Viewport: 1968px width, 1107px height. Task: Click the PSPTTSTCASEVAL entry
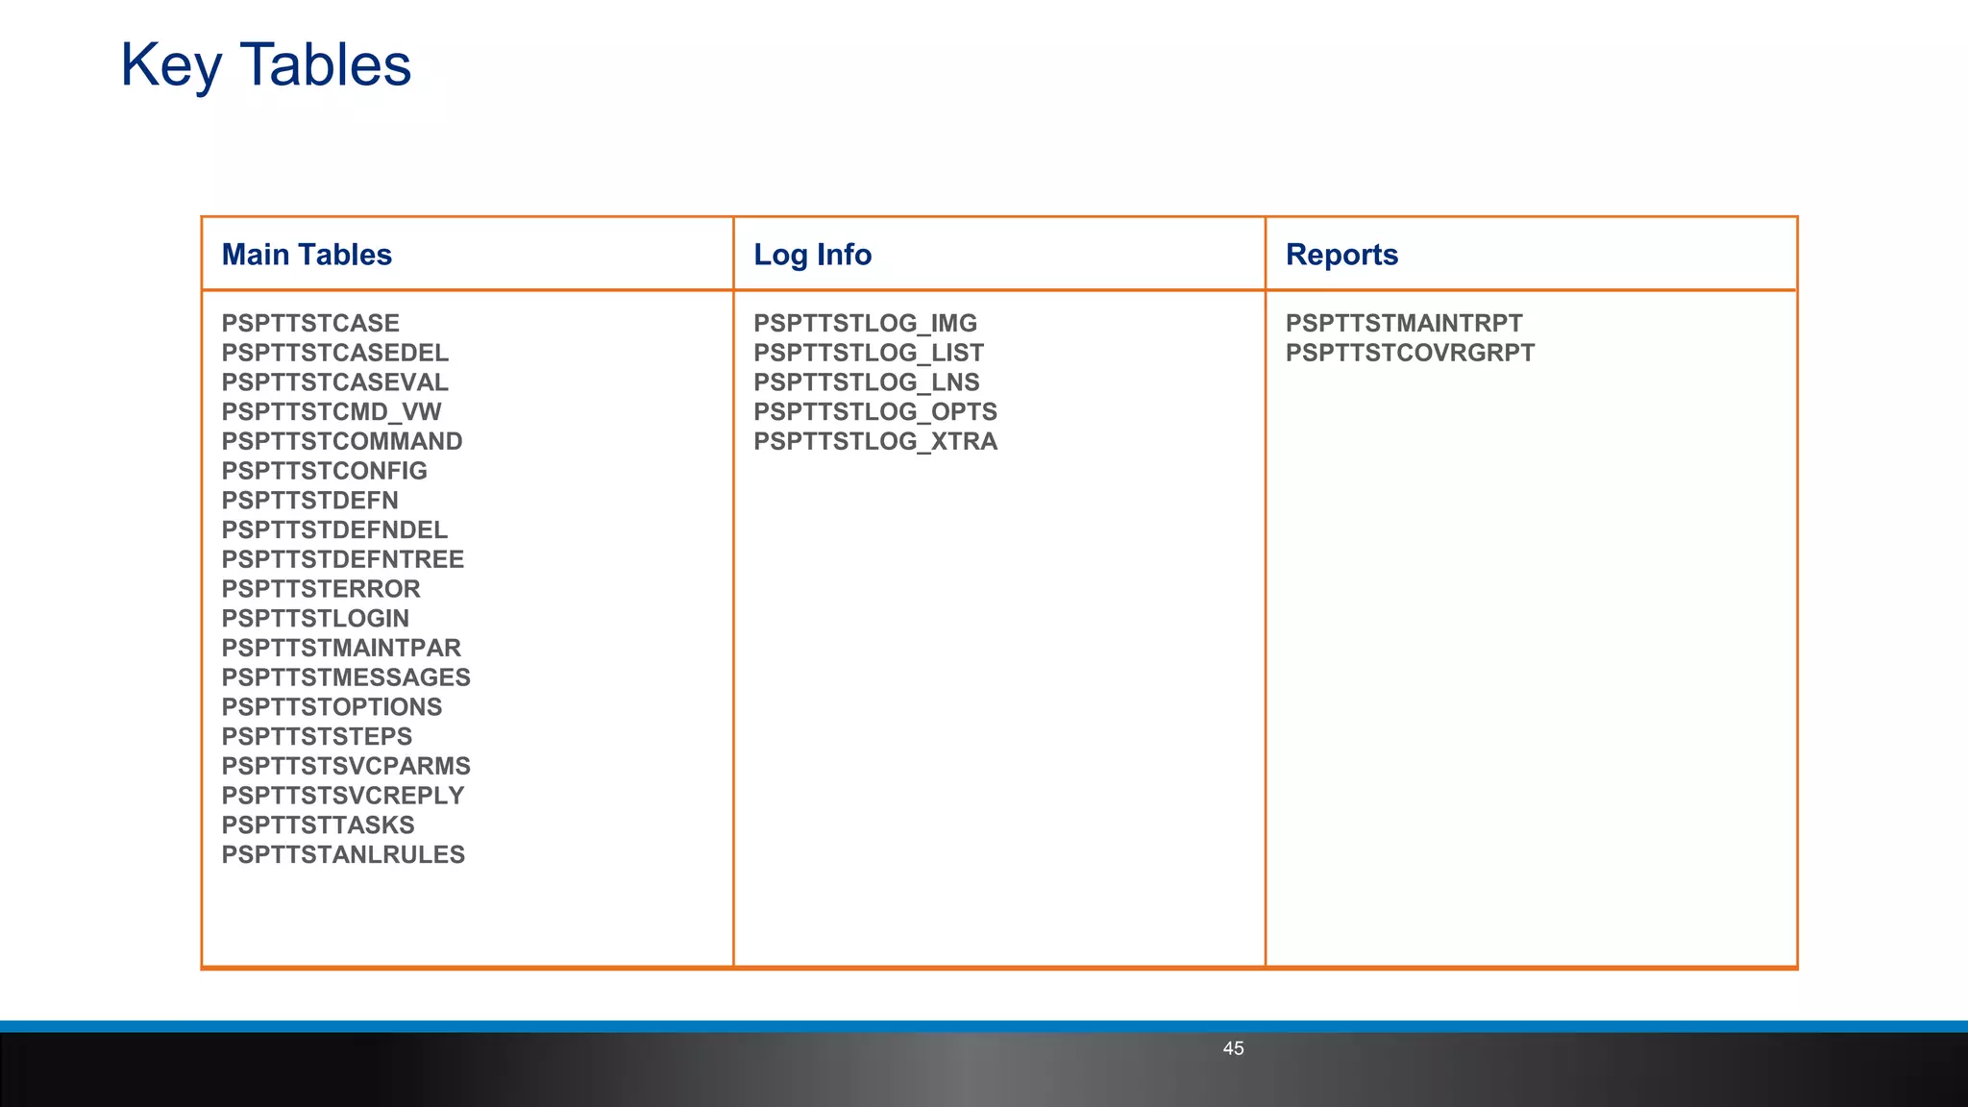pyautogui.click(x=335, y=382)
